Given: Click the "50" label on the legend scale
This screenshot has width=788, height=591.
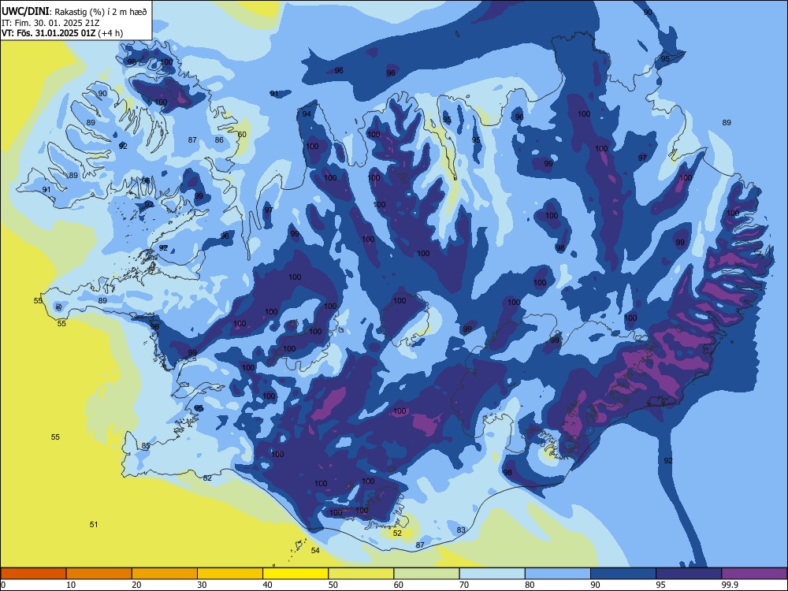Looking at the screenshot, I should (333, 585).
